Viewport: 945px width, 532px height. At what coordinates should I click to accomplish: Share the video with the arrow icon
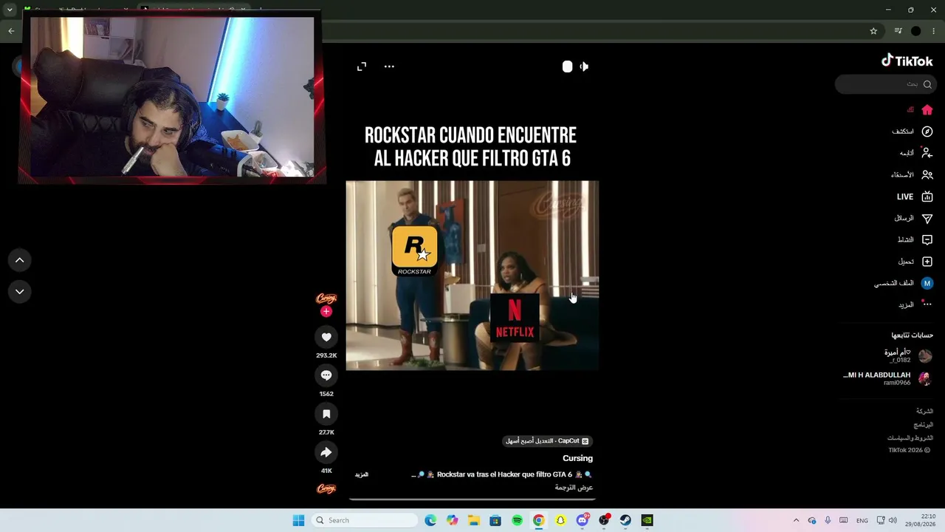click(x=326, y=452)
